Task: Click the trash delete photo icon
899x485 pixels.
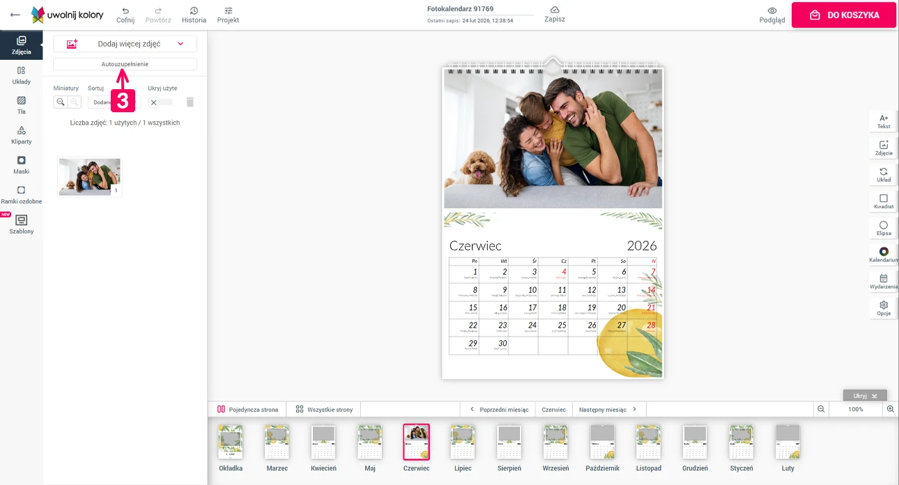Action: tap(190, 102)
